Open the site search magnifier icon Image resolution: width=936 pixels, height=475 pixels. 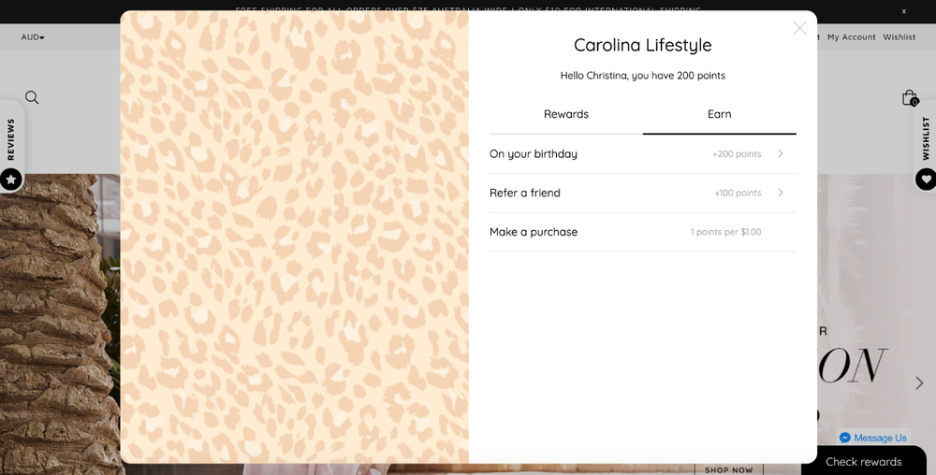click(32, 97)
